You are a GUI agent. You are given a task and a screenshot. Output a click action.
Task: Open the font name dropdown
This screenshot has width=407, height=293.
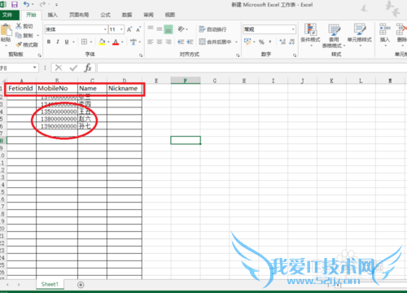tap(105, 29)
